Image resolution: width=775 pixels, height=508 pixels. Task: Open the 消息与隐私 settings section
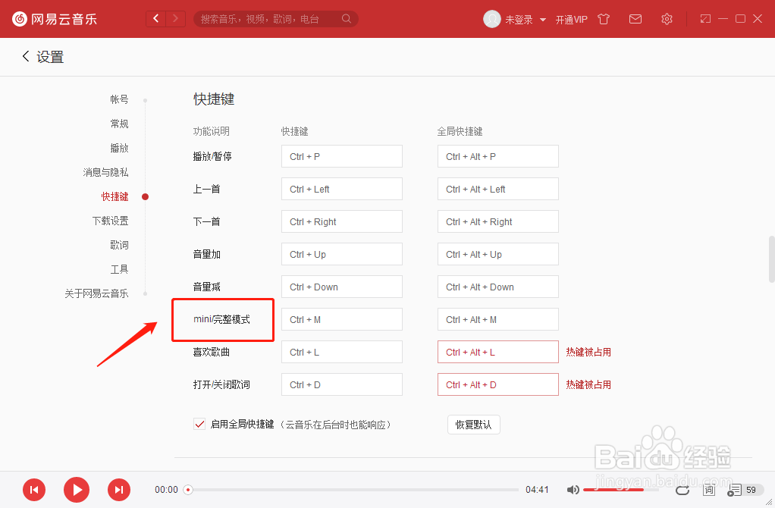point(105,172)
